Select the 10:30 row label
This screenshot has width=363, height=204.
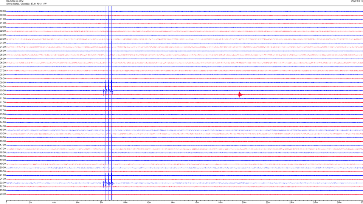point(3,94)
